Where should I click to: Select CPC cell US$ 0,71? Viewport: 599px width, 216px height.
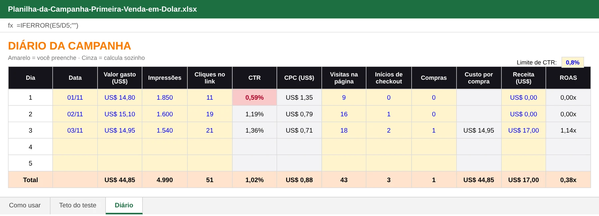click(x=299, y=130)
